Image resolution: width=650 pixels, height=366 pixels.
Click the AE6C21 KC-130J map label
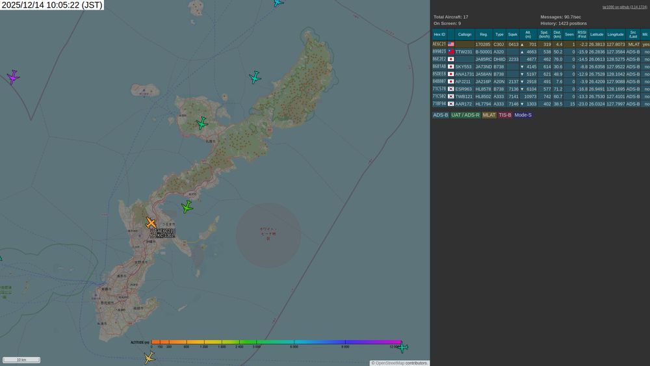165,233
